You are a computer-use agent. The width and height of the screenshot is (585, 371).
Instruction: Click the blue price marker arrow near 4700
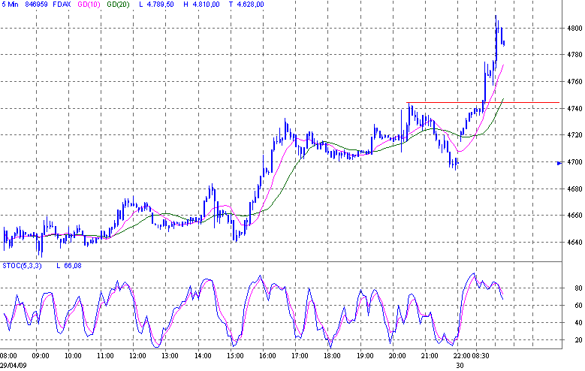tap(559, 163)
